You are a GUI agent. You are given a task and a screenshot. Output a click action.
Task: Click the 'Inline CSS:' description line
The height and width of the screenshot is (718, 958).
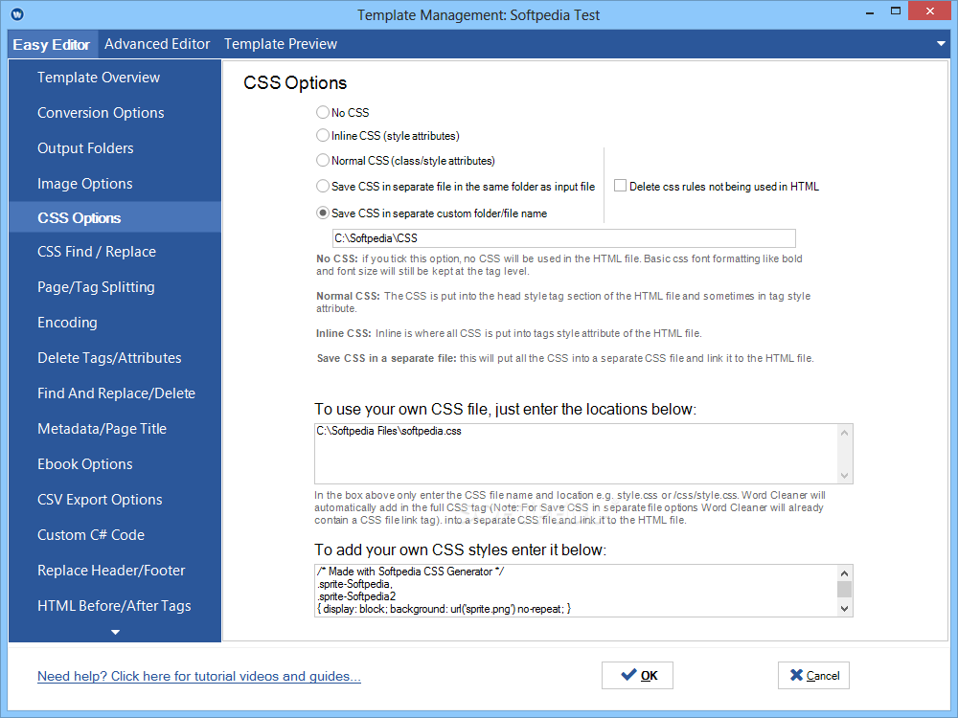509,333
